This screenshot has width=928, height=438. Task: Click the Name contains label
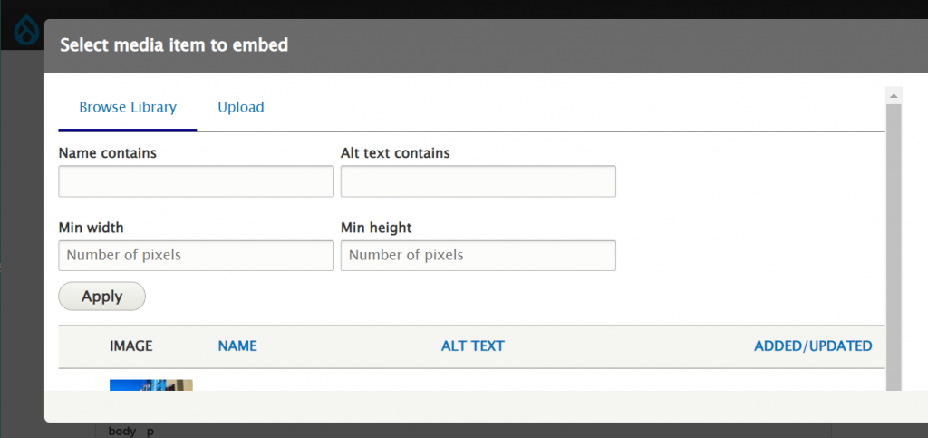[x=107, y=153]
